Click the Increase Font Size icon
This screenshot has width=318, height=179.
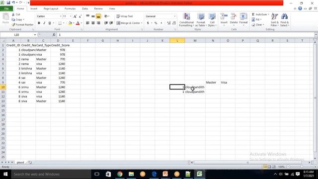click(x=75, y=16)
